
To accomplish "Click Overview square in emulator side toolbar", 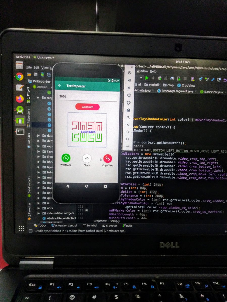I will pos(128,139).
